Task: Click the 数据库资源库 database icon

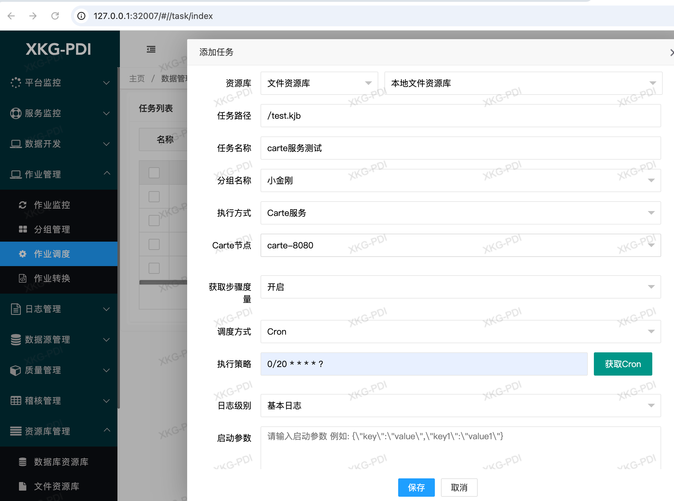Action: (23, 462)
